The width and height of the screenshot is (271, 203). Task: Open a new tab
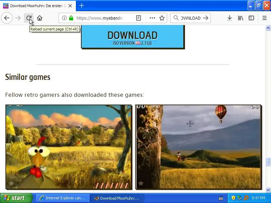82,5
